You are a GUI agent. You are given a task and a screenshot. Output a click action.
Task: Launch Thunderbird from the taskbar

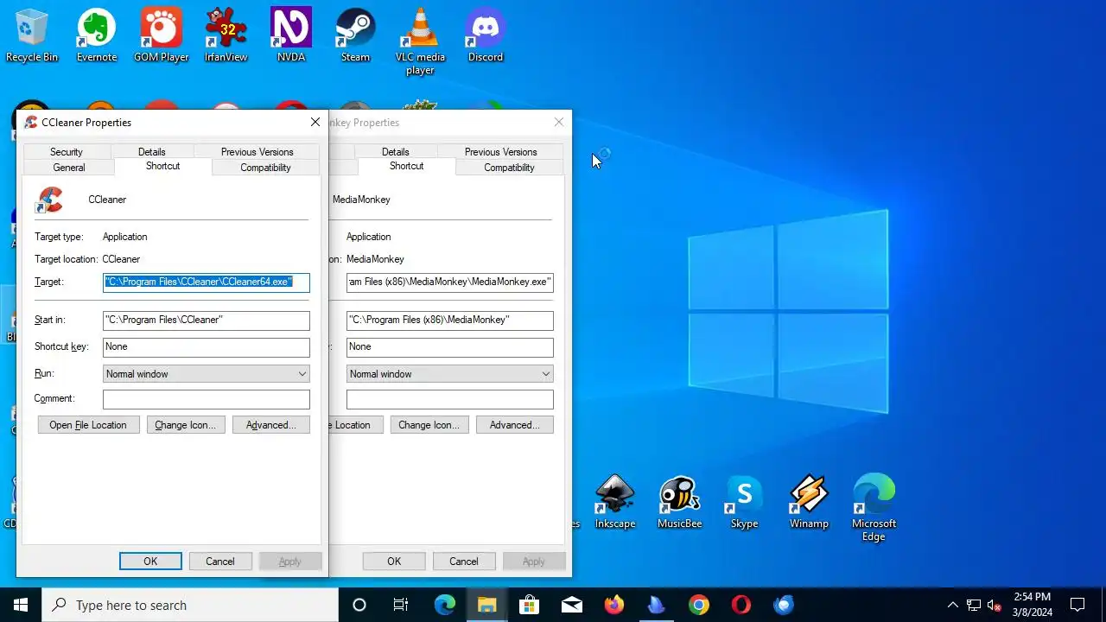784,605
